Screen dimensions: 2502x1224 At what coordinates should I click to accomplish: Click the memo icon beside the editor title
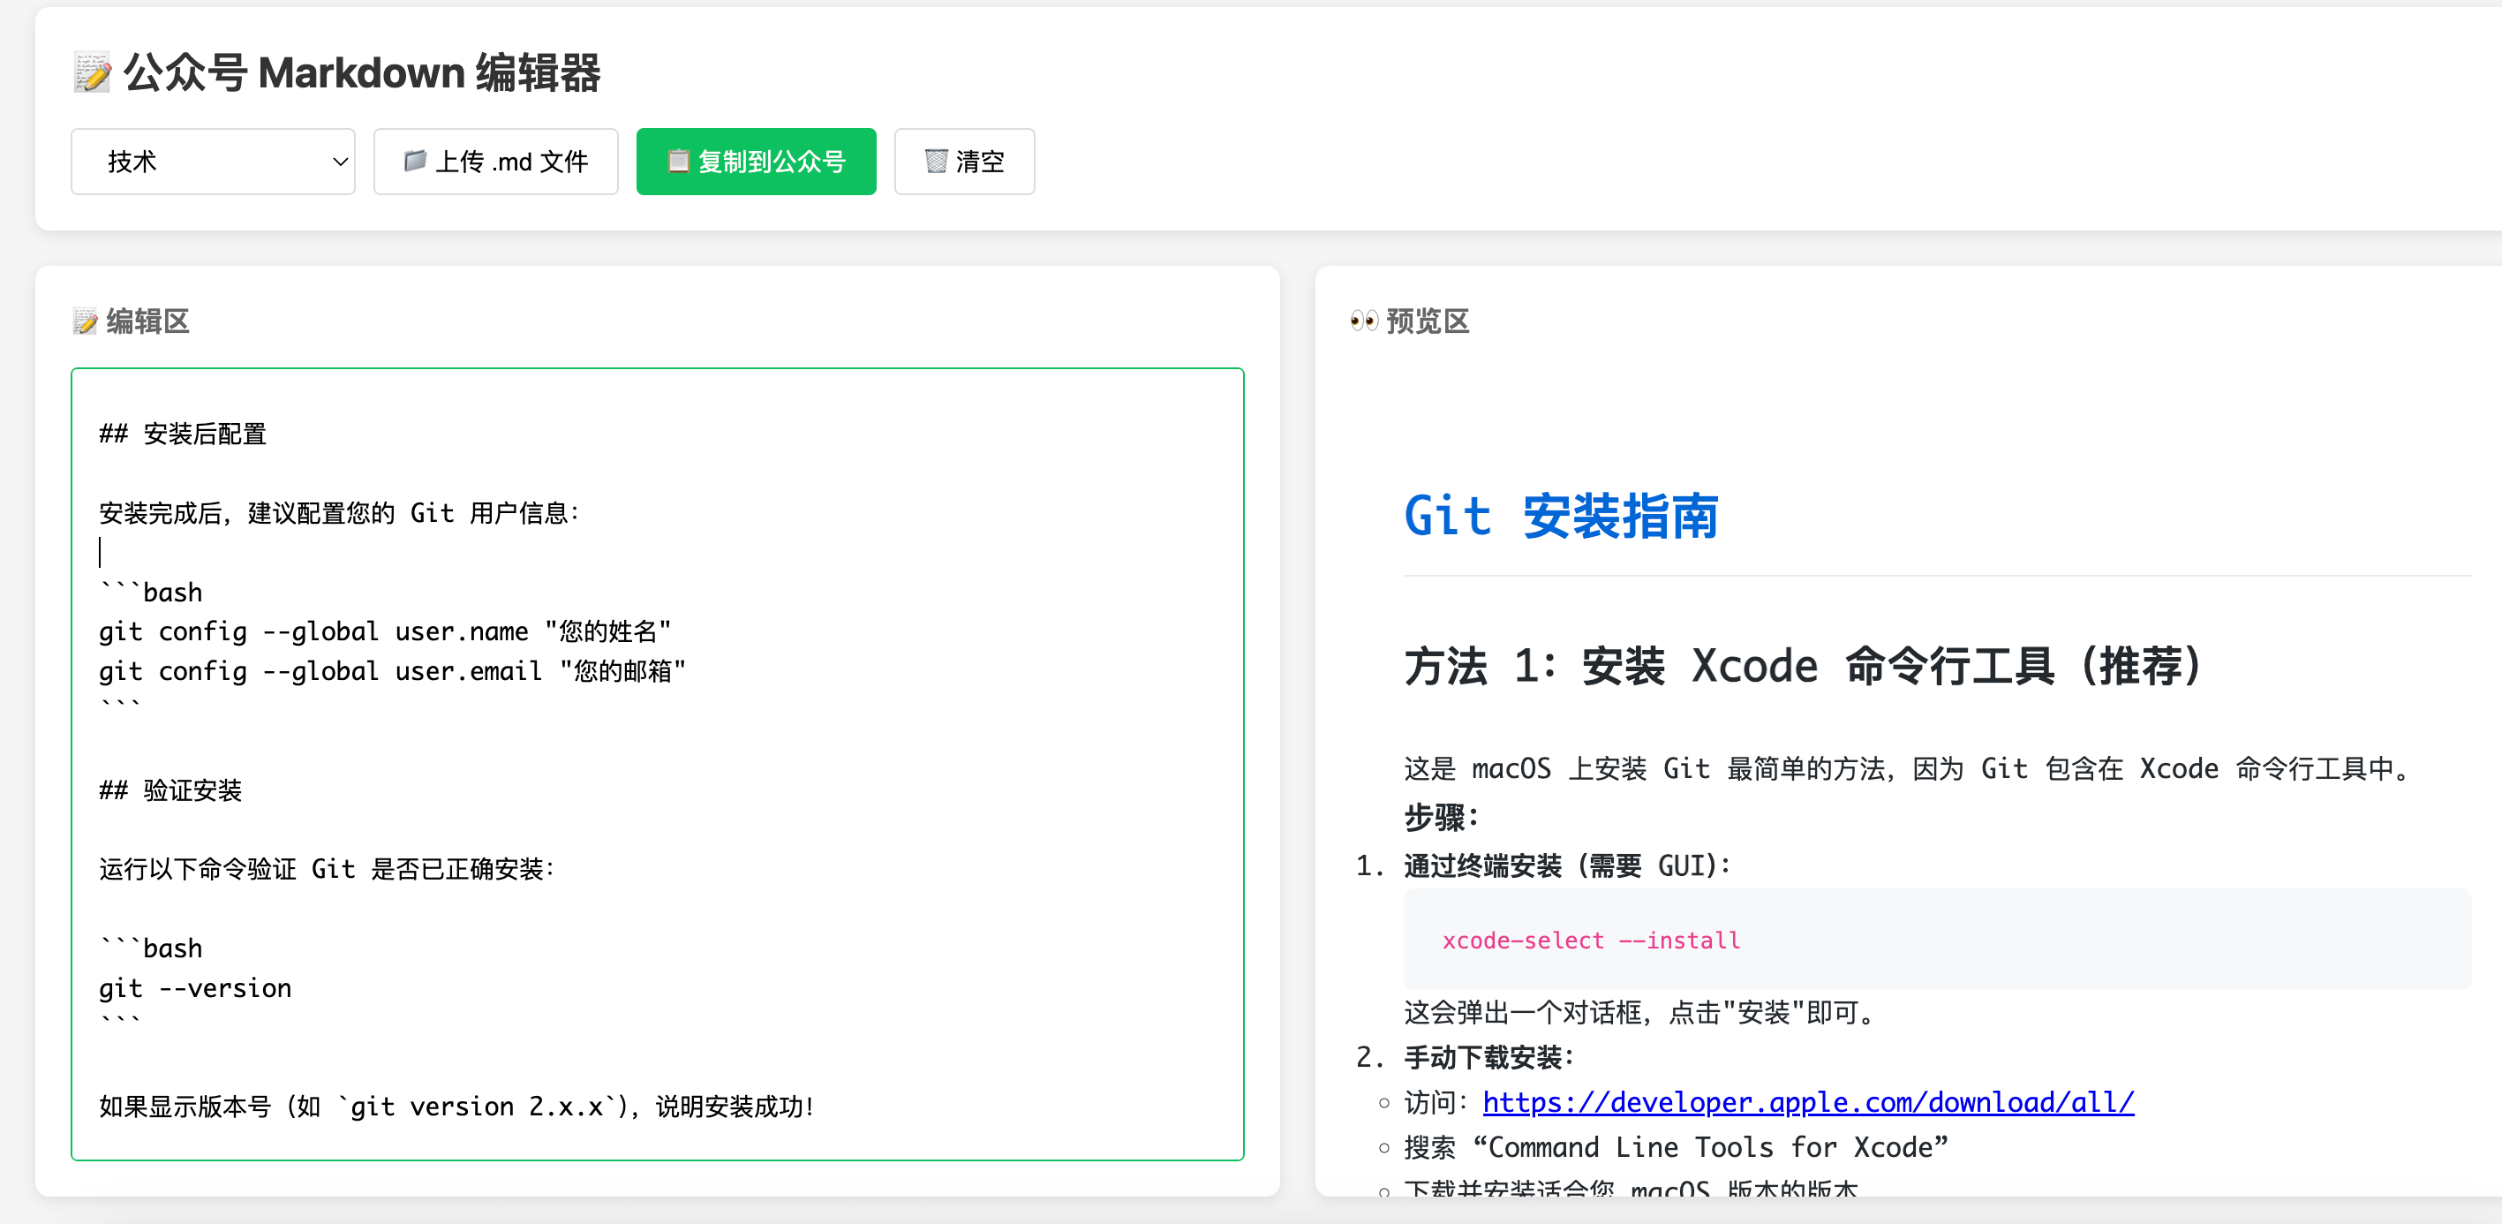[93, 72]
